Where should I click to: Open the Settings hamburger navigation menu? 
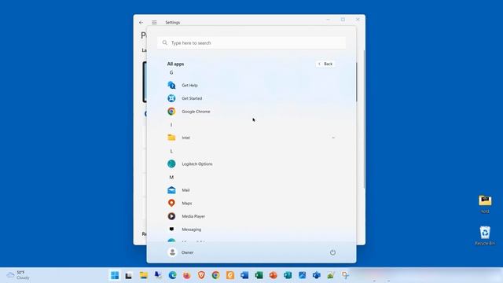click(154, 23)
